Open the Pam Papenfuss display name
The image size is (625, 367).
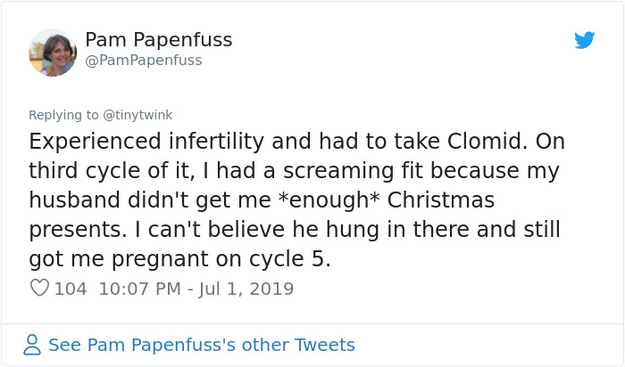(x=158, y=40)
